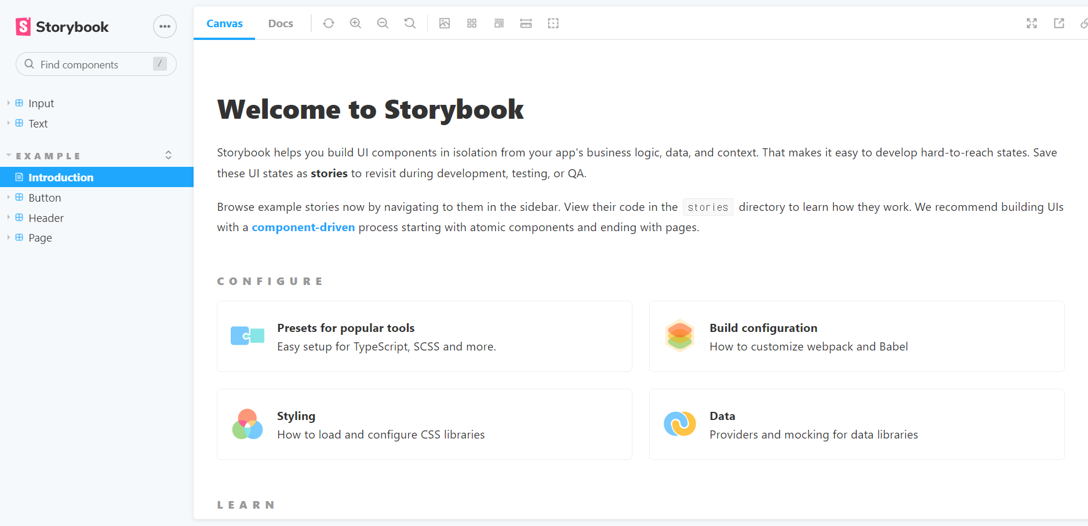
Task: Click the zoom out icon
Action: click(x=383, y=23)
